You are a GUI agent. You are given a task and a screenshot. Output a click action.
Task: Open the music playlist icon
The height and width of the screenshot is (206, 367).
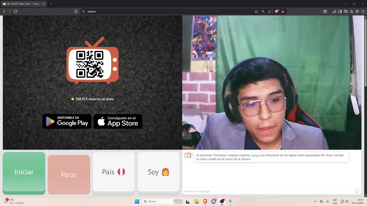click(x=334, y=11)
